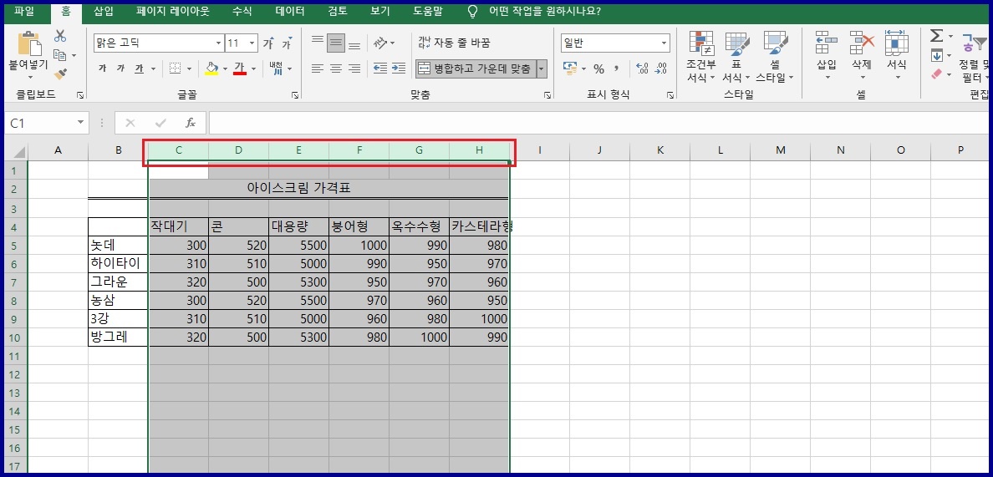Switch to the 수식 tab
The width and height of the screenshot is (993, 477).
[x=242, y=12]
